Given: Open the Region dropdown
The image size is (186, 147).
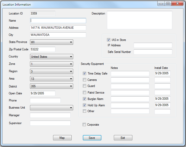Looking at the screenshot, I should (x=52, y=71).
